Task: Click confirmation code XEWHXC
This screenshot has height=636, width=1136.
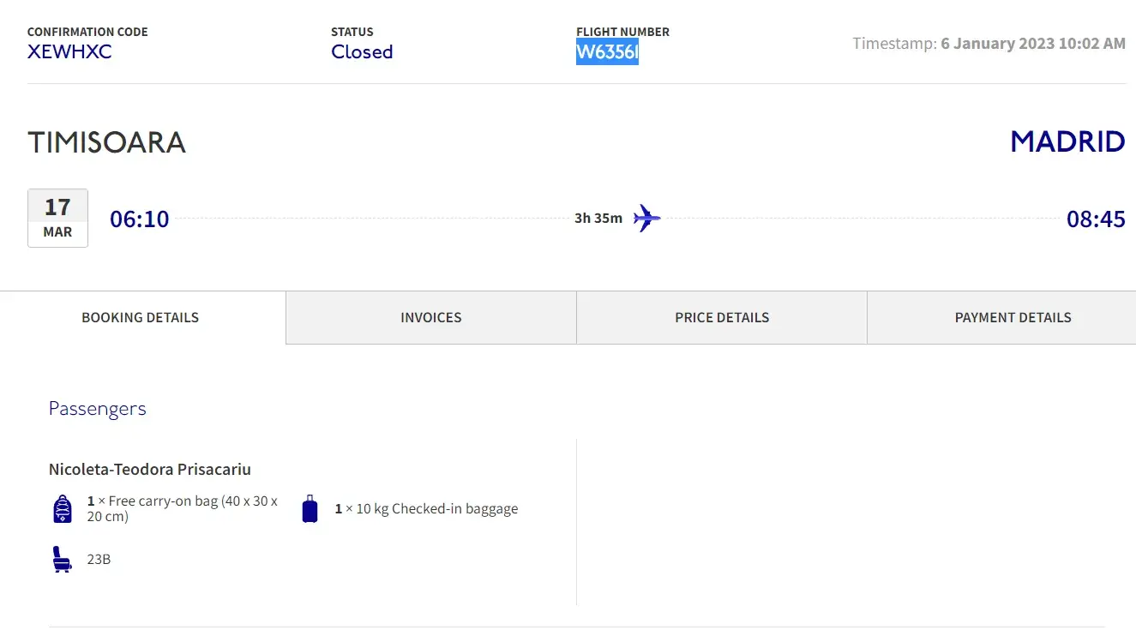Action: 69,52
